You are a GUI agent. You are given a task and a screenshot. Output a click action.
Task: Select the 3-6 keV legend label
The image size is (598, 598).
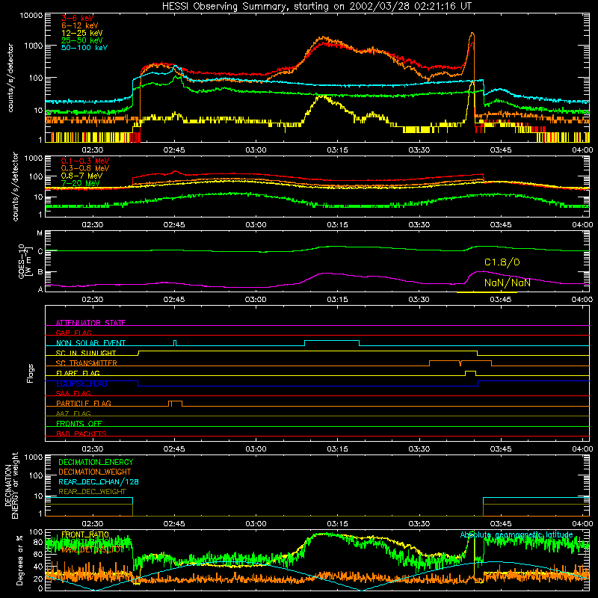(x=77, y=18)
